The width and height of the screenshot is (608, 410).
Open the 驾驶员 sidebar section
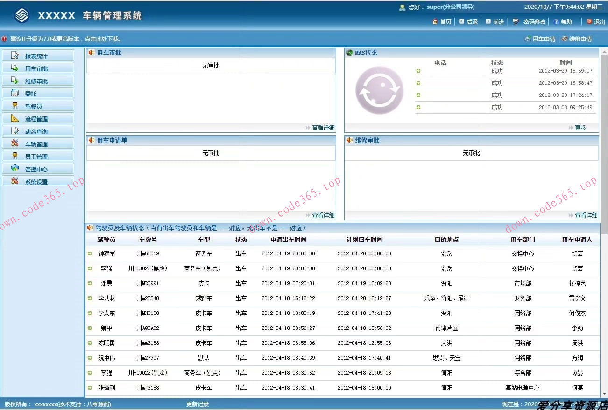click(x=34, y=106)
